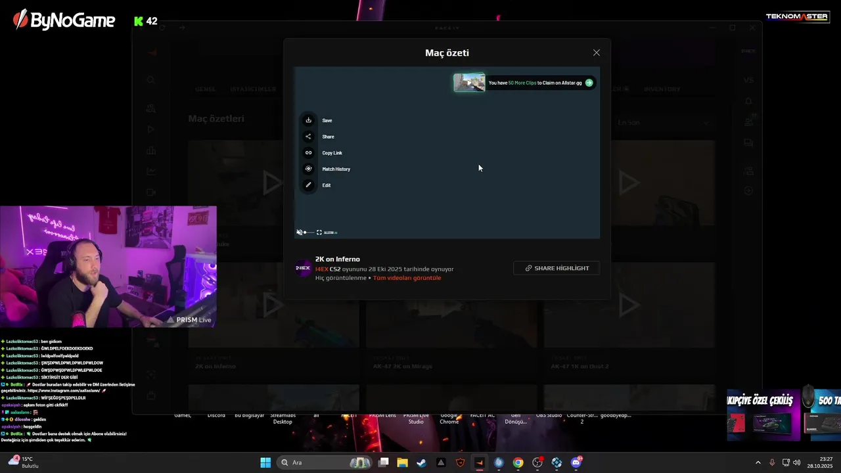Viewport: 841px width, 473px height.
Task: Open the orange shield FACEIT AC taskbar icon
Action: pos(461,462)
